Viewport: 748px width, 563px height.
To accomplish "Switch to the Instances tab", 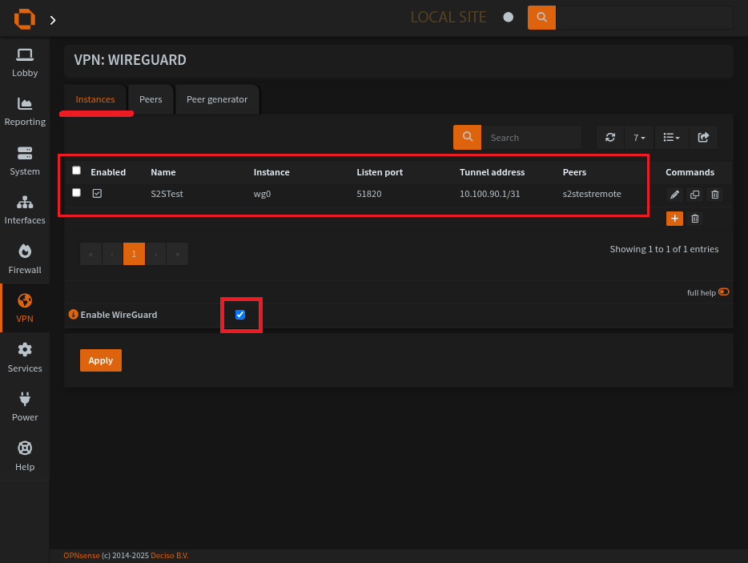I will point(95,99).
